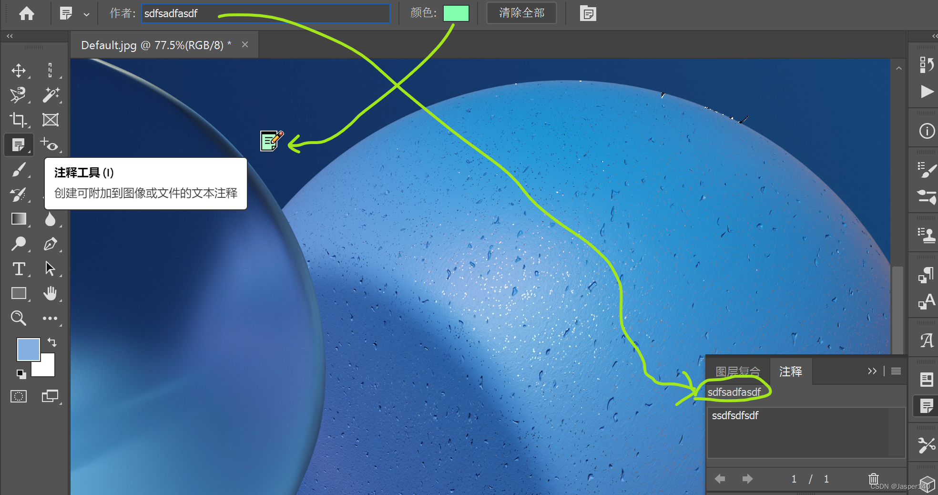
Task: Switch to the Default.jpg document tab
Action: pyautogui.click(x=156, y=45)
